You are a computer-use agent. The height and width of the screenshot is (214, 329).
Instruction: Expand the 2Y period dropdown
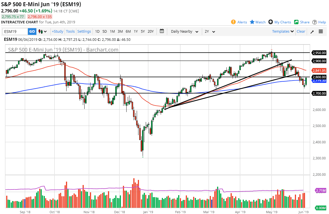(210, 32)
